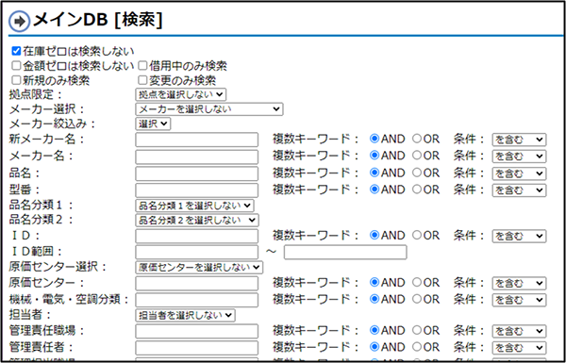This screenshot has height=363, width=566.
Task: Uncheck 在庫ゼロは検索しない checkbox
Action: (16, 51)
